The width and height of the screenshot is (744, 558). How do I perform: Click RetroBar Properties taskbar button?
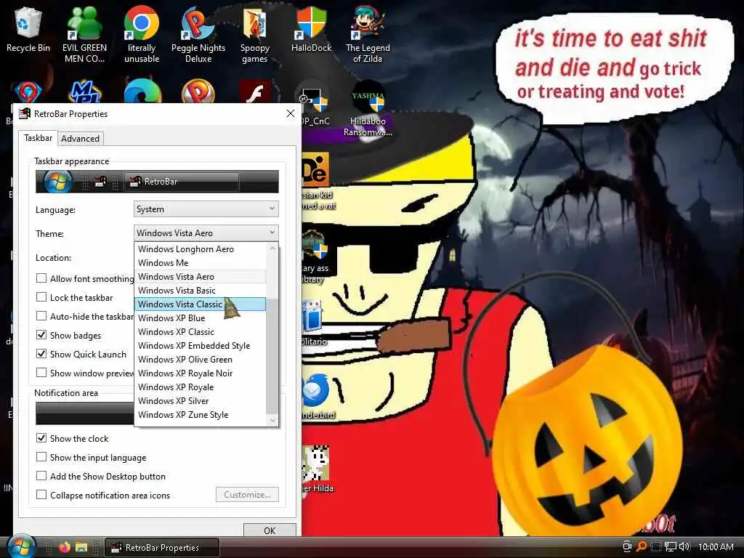click(162, 548)
